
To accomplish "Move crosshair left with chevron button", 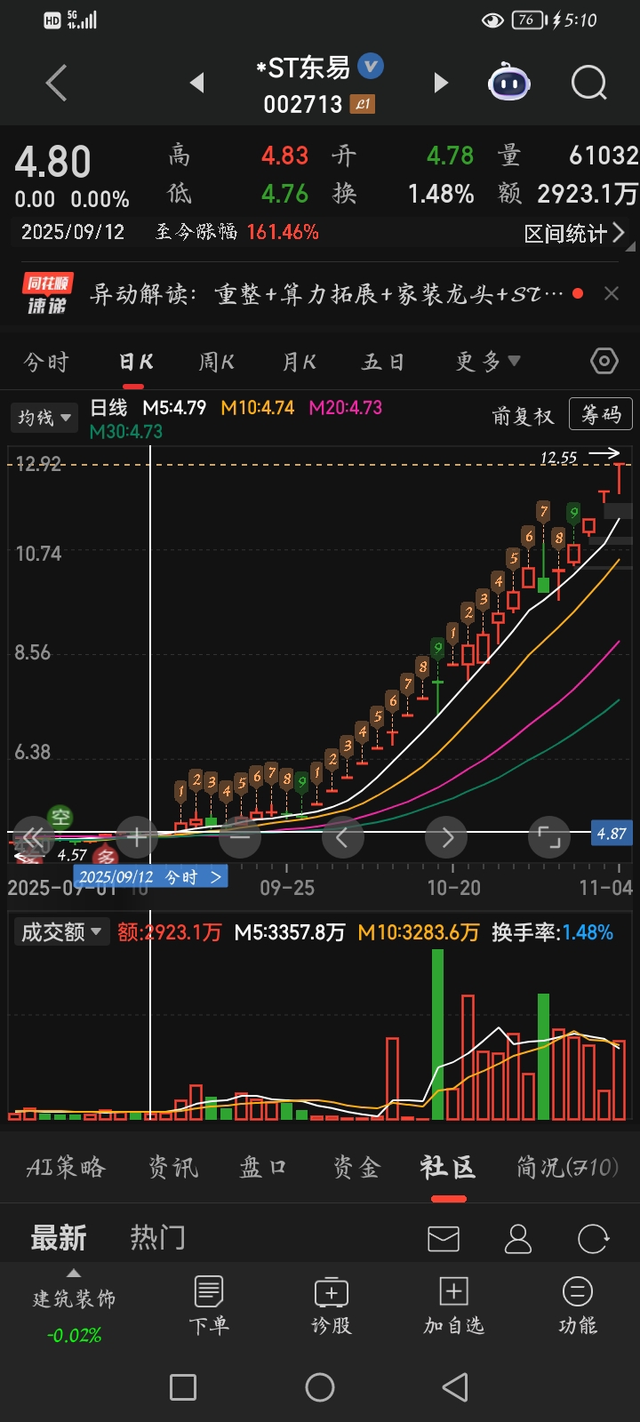I will 343,836.
